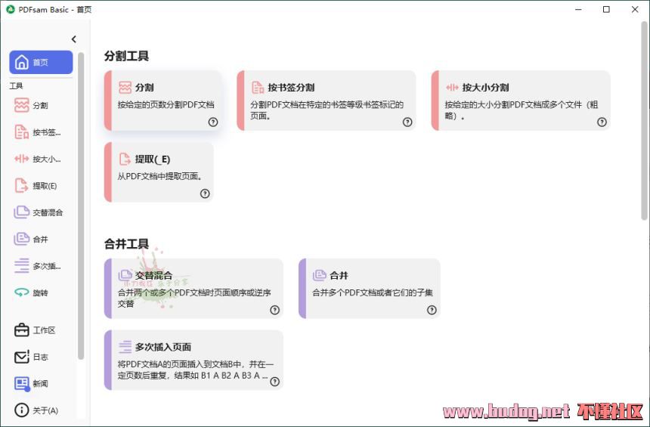Image resolution: width=650 pixels, height=427 pixels.
Task: Select the 多次插 icon in sidebar
Action: click(22, 266)
